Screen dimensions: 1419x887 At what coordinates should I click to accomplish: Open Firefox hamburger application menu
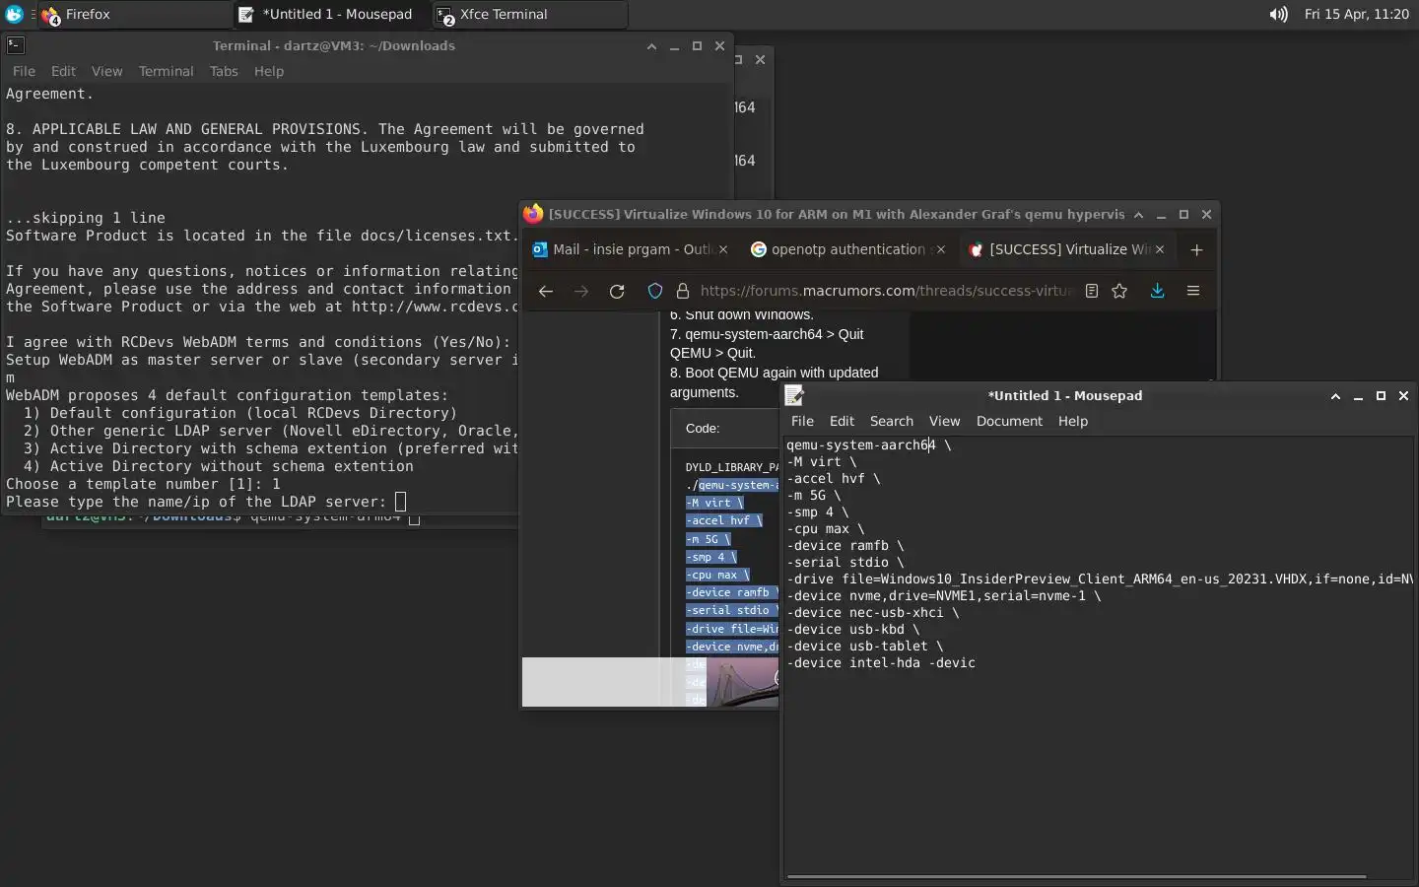click(1193, 291)
